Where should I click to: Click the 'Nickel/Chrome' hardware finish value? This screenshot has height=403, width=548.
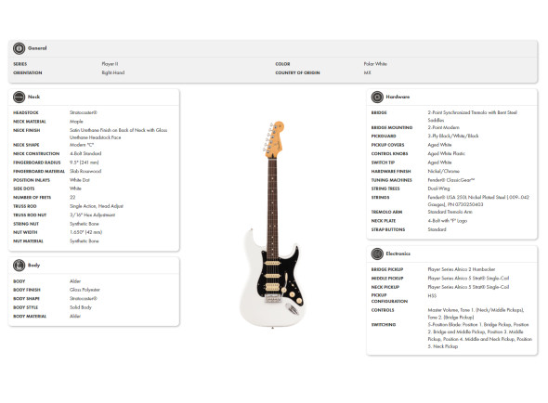tap(443, 171)
